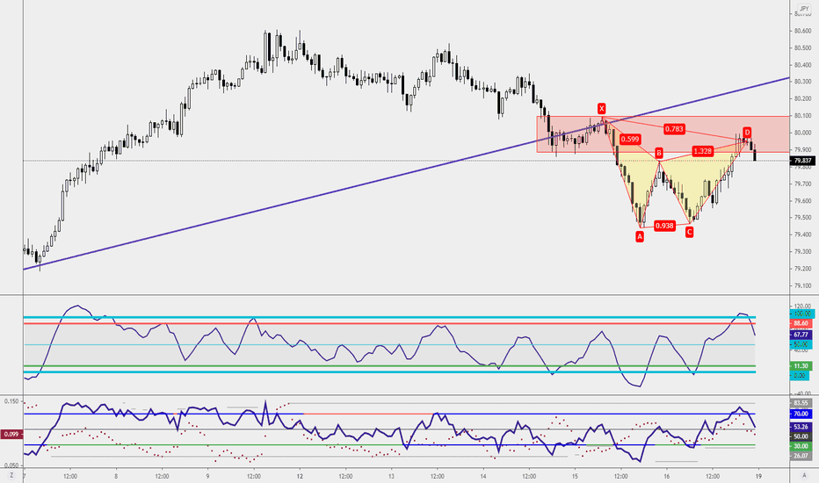Toggle the auto-scale 'A' button

tap(804, 475)
